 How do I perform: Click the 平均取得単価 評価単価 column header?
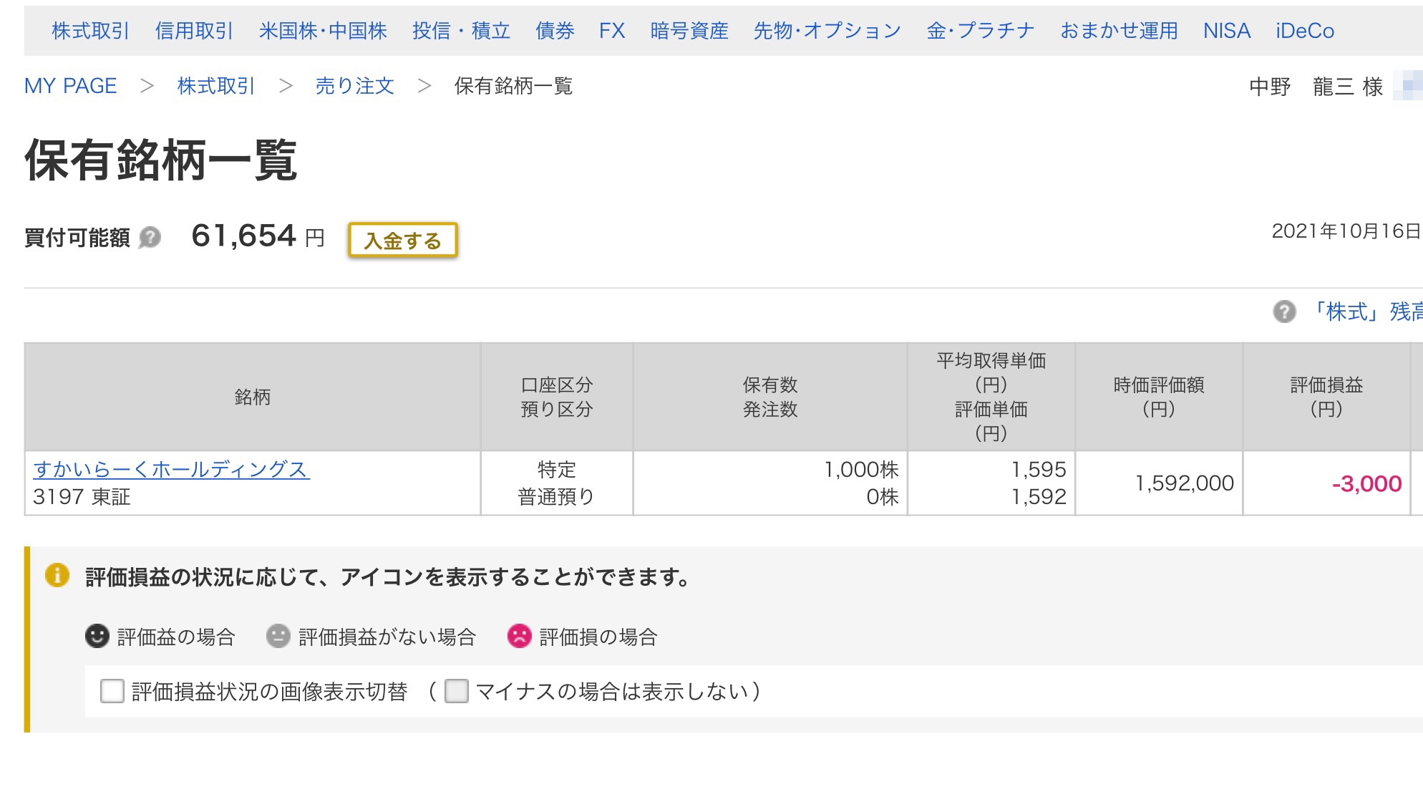click(x=991, y=397)
